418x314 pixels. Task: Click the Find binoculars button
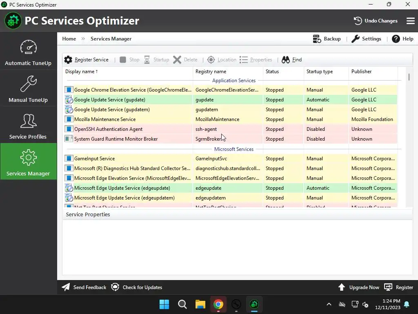[291, 60]
